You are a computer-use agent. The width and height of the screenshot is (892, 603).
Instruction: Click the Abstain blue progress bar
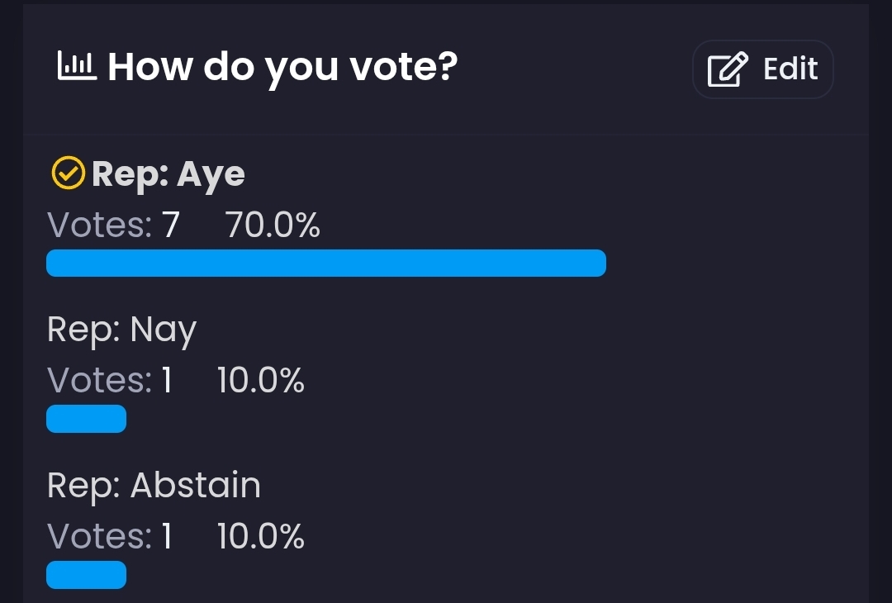click(x=86, y=575)
